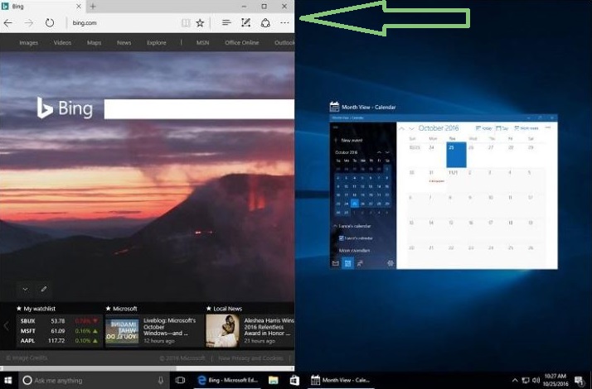Click the Bing search box
The width and height of the screenshot is (592, 389).
[x=199, y=109]
